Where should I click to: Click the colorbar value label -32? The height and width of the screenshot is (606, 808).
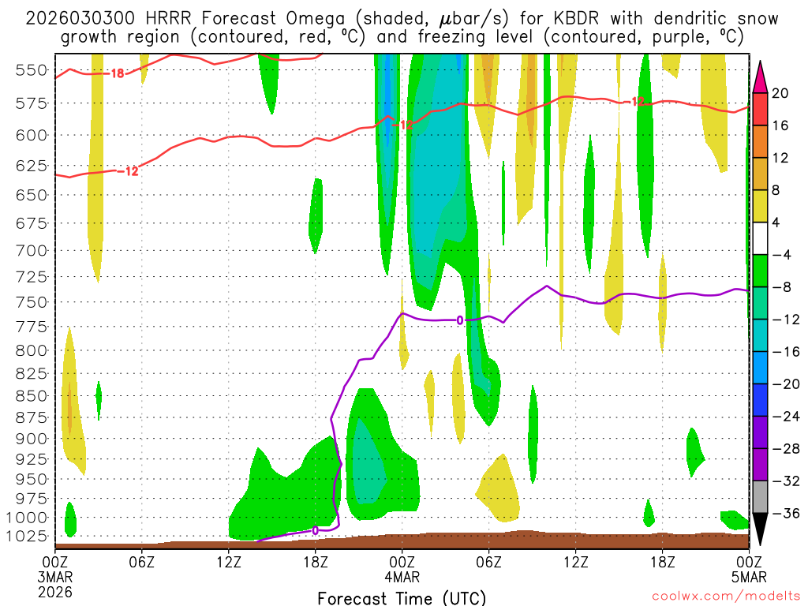[x=785, y=481]
